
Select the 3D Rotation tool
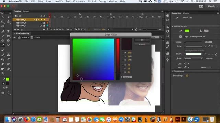click(x=8, y=22)
